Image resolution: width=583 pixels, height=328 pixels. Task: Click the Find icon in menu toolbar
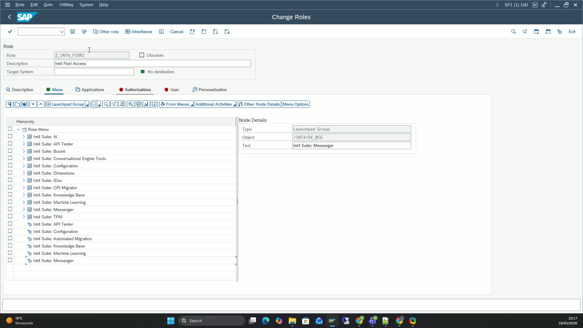pyautogui.click(x=106, y=104)
